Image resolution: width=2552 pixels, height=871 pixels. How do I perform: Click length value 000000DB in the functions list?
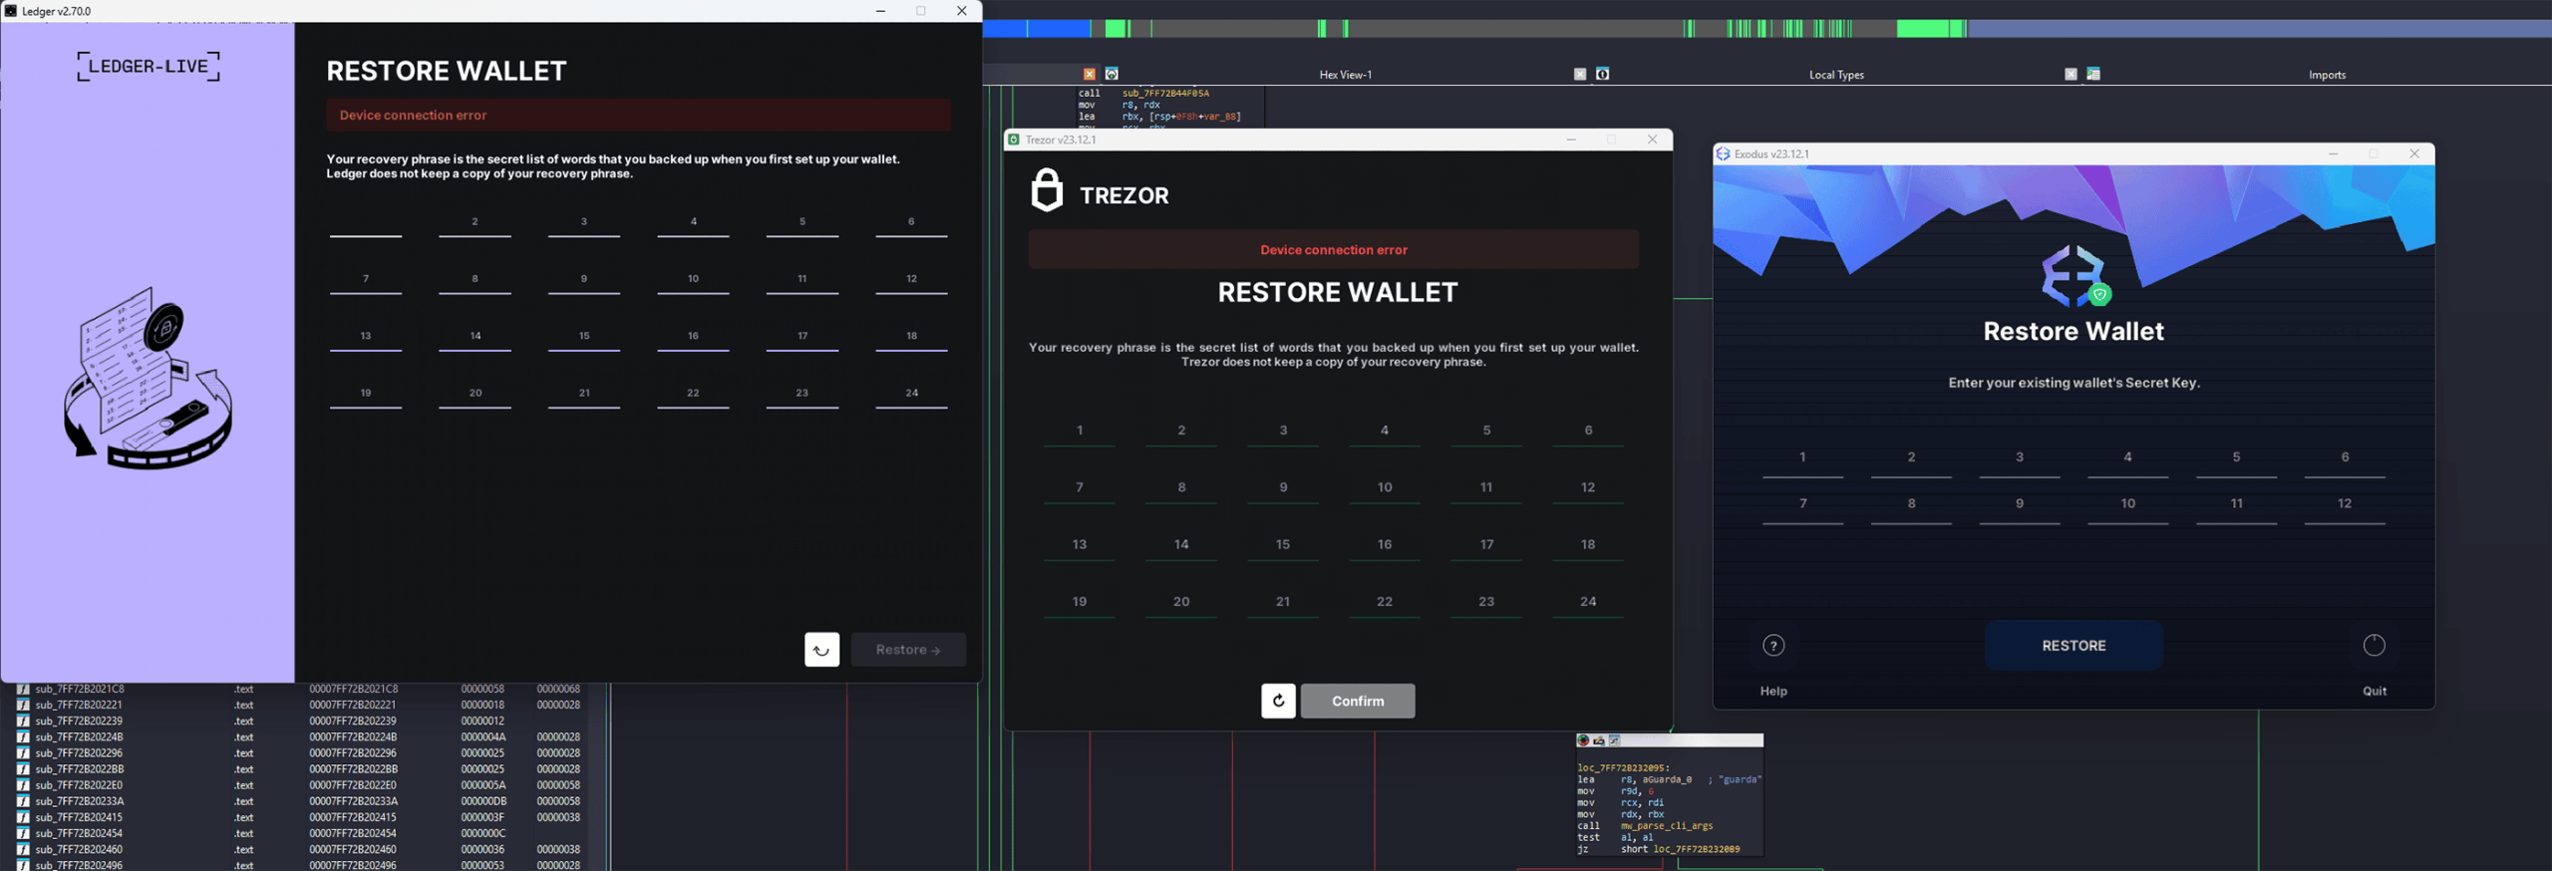(483, 801)
